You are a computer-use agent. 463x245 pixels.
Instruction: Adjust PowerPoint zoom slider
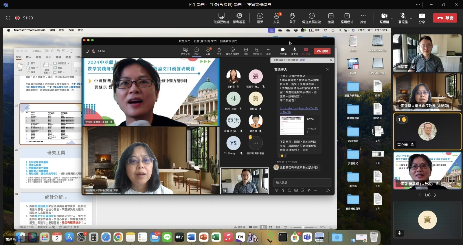pyautogui.click(x=303, y=227)
